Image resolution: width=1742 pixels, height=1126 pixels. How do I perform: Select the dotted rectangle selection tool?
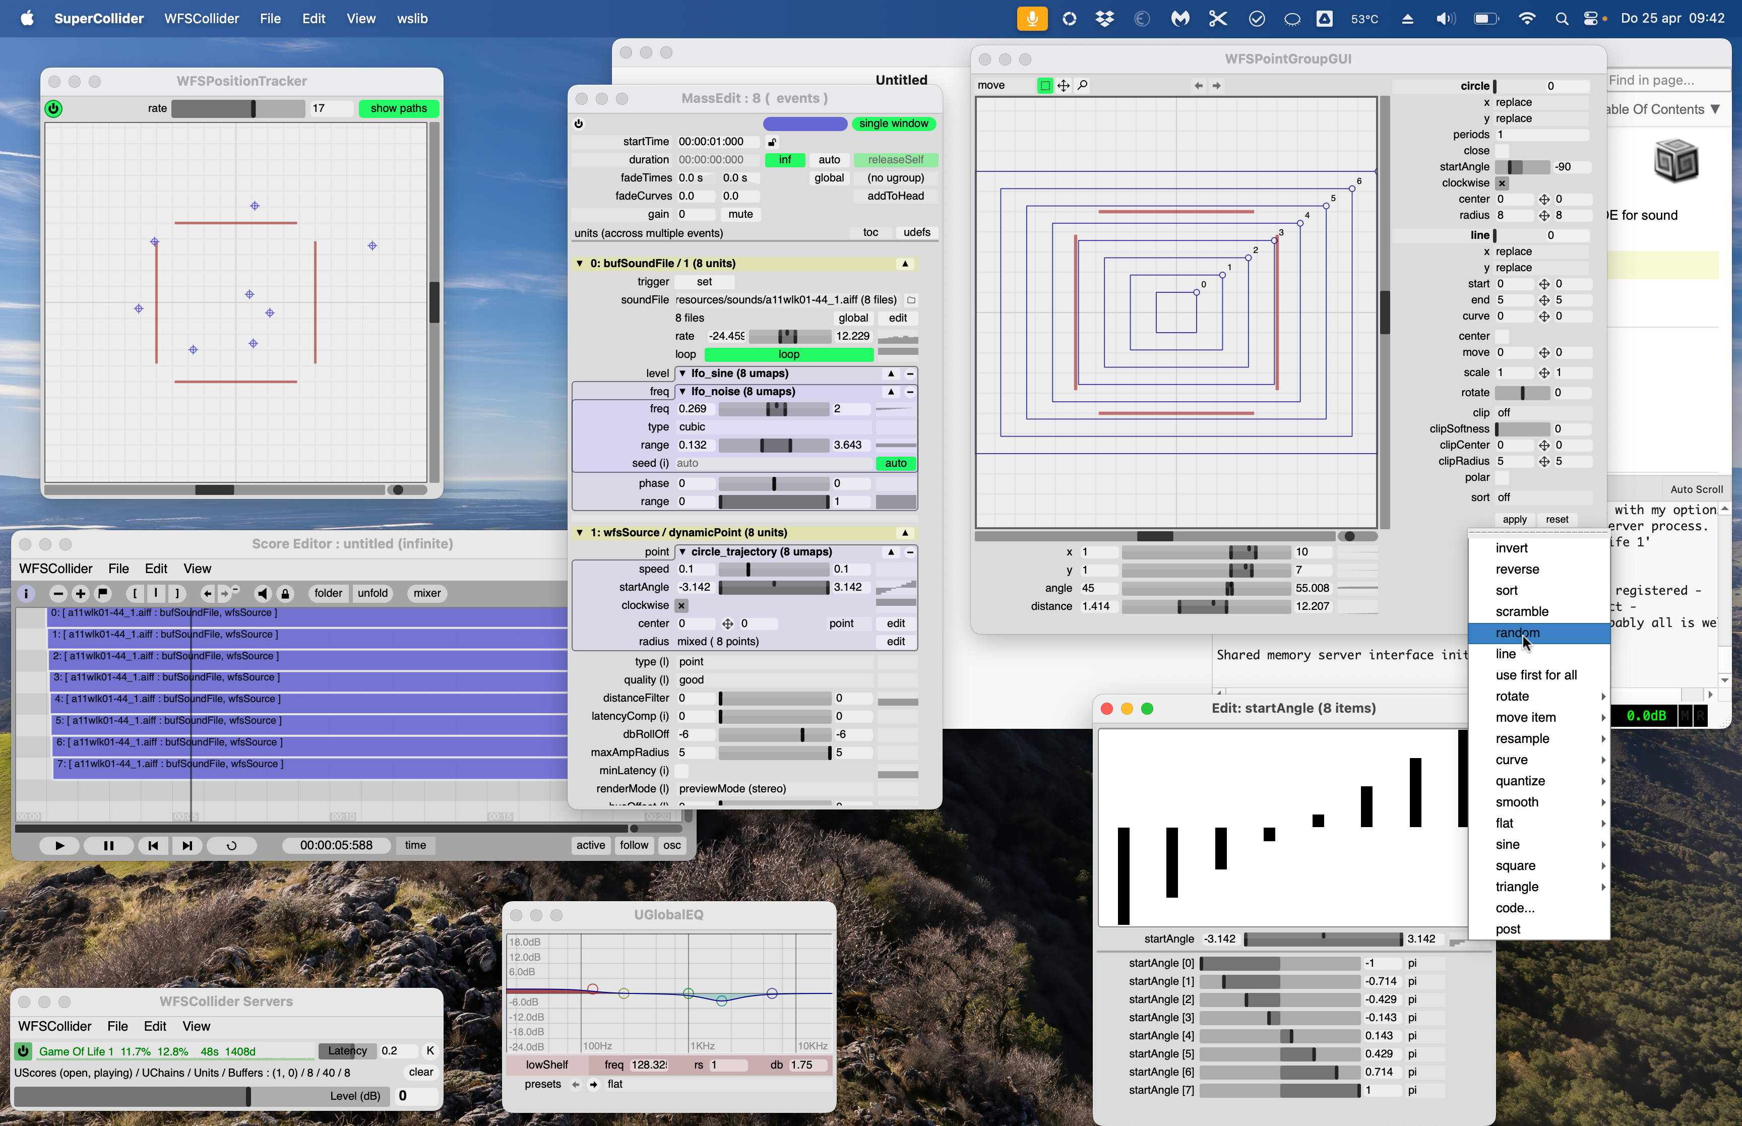1044,86
